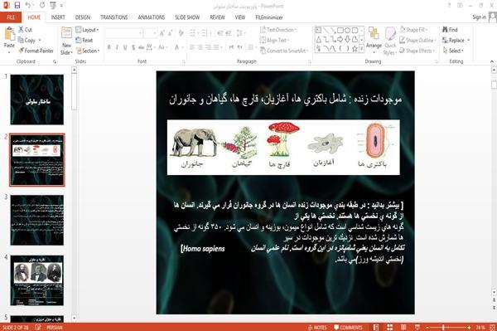Viewport: 497px width, 331px height.
Task: Reset the slide layout
Action: [x=84, y=41]
